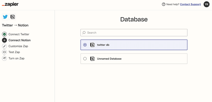Open the Test Zap step
Screen dimensions: 212x102
pos(14,52)
